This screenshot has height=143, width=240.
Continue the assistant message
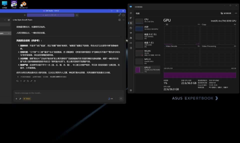click(21, 81)
